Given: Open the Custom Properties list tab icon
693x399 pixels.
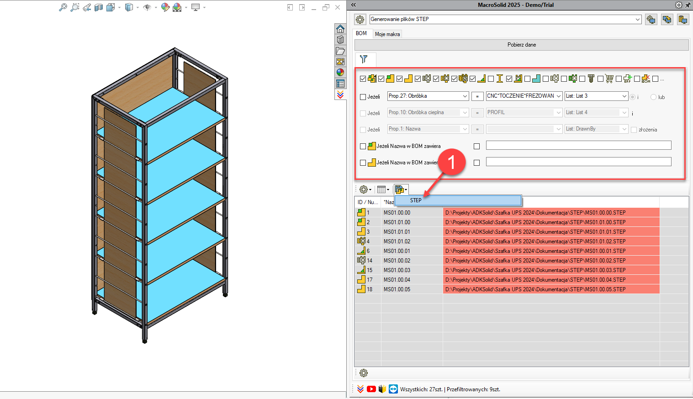Looking at the screenshot, I should pos(340,84).
